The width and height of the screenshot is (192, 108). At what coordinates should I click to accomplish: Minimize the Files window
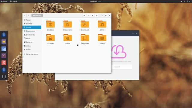(x=102, y=15)
